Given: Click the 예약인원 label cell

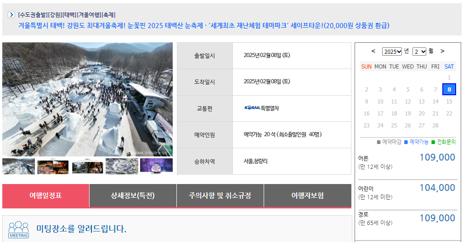Looking at the screenshot, I should pyautogui.click(x=205, y=135).
